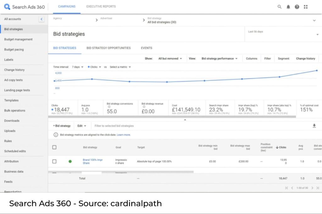Click All accounts in sidebar
Viewport: 322px width, 214px height.
(13, 19)
